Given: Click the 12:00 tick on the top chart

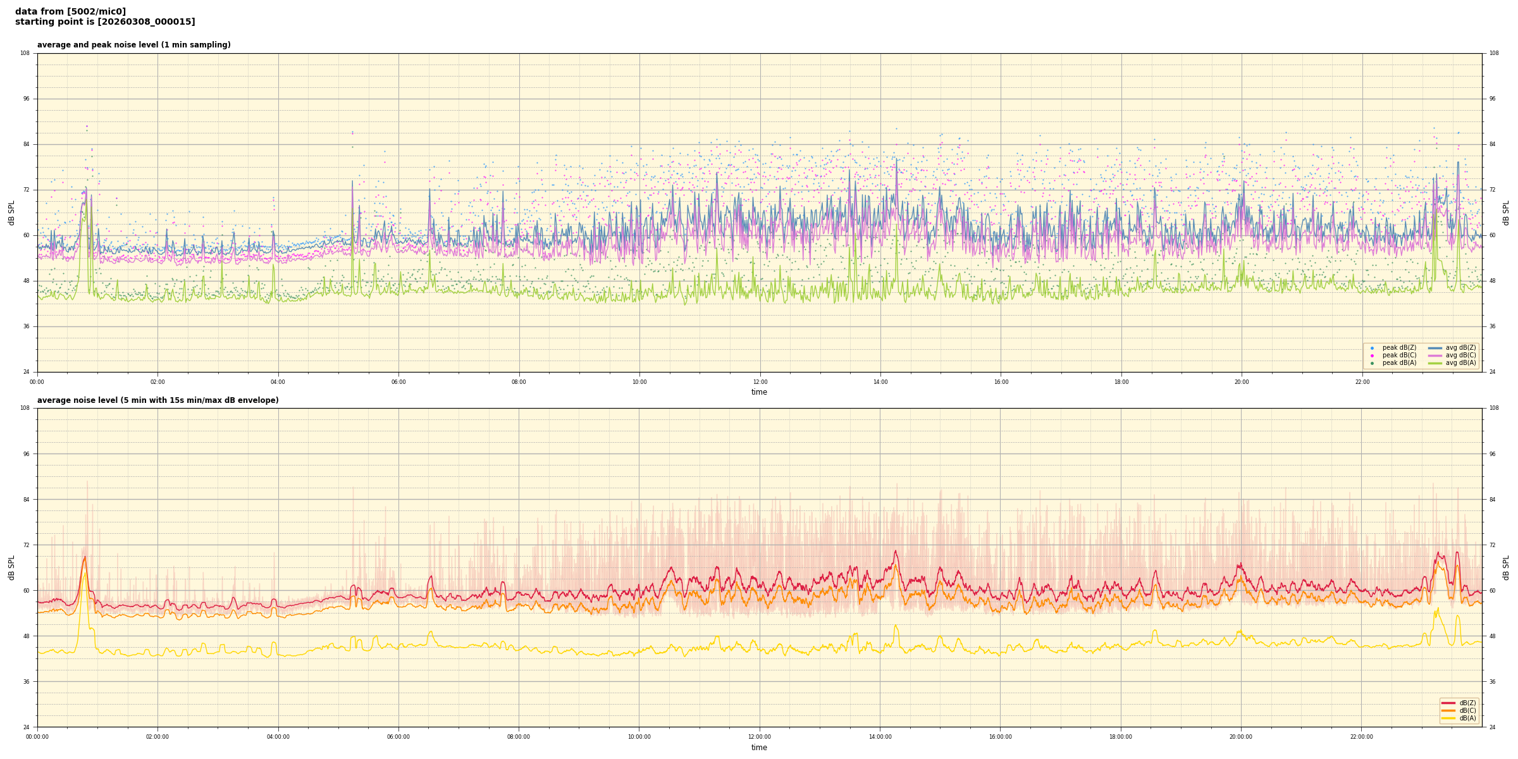Looking at the screenshot, I should (x=760, y=382).
